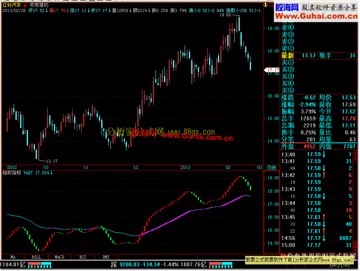Click the 19.60 high price label

click(225, 15)
